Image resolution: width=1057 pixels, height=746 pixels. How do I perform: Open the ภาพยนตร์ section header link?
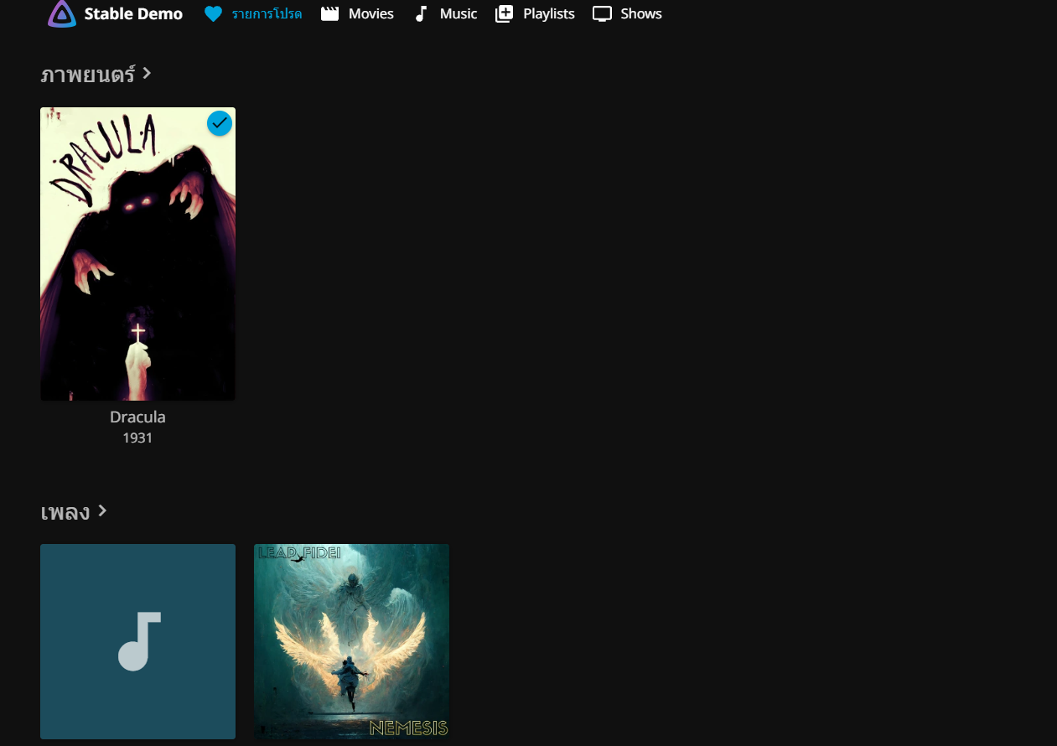[96, 75]
